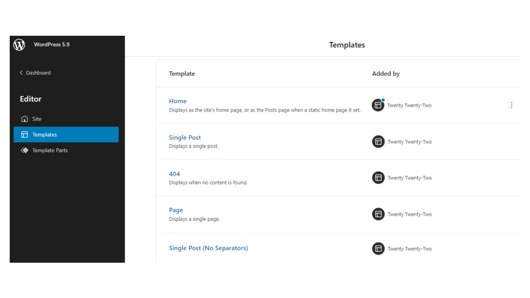Open the Home template link
Screen dimensions: 530x298
click(178, 101)
